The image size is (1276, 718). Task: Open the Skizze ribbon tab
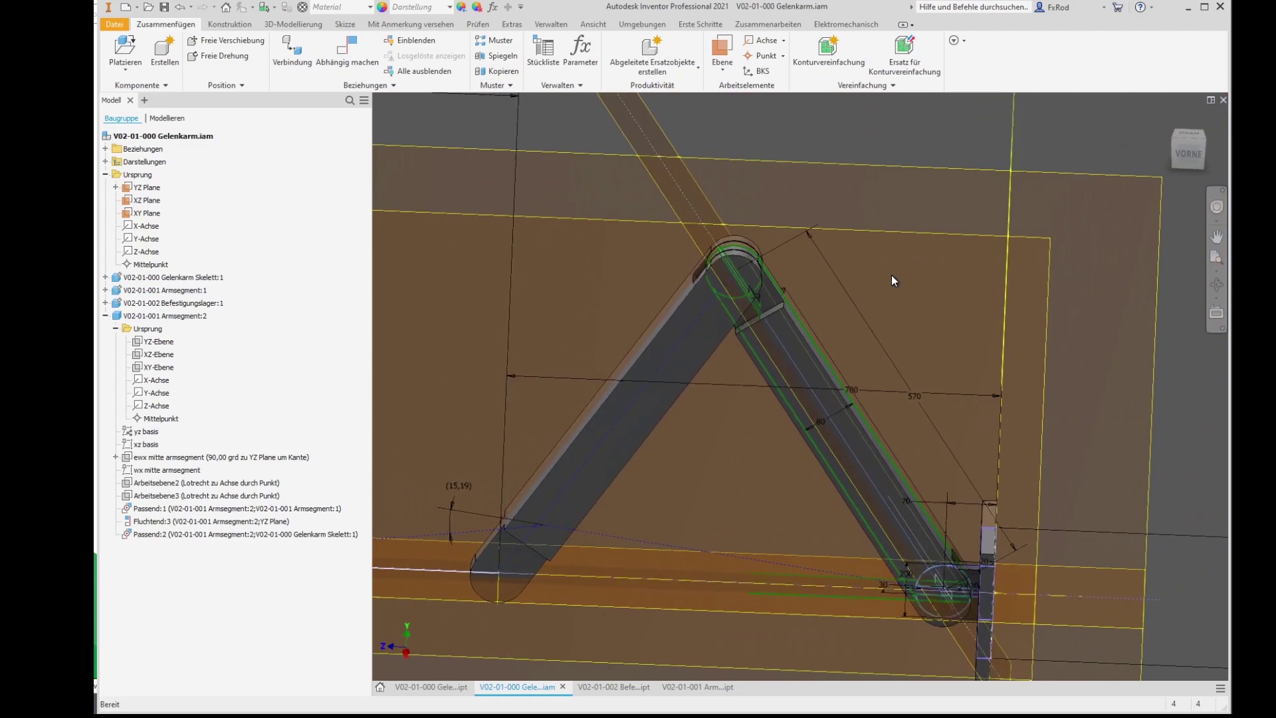tap(344, 25)
